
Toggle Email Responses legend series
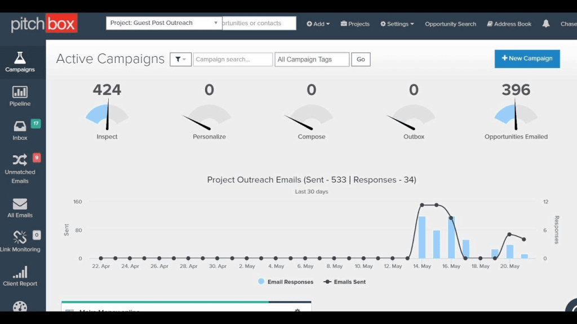click(285, 282)
